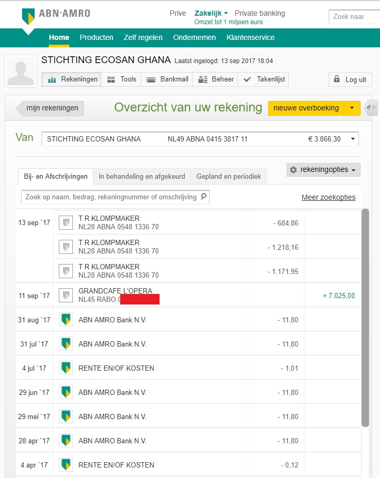
Task: Click the icon of GRANDCAFE L'OPERA transaction
Action: coord(66,295)
